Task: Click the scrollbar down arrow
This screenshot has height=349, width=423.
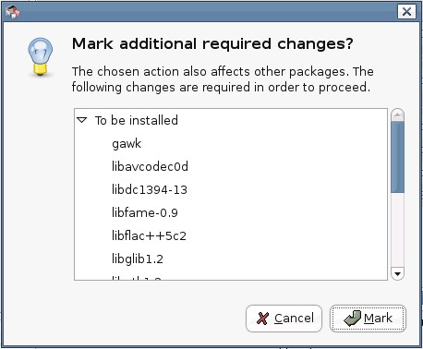Action: (x=397, y=273)
